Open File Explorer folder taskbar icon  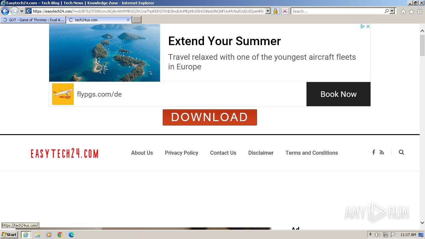tap(38, 235)
